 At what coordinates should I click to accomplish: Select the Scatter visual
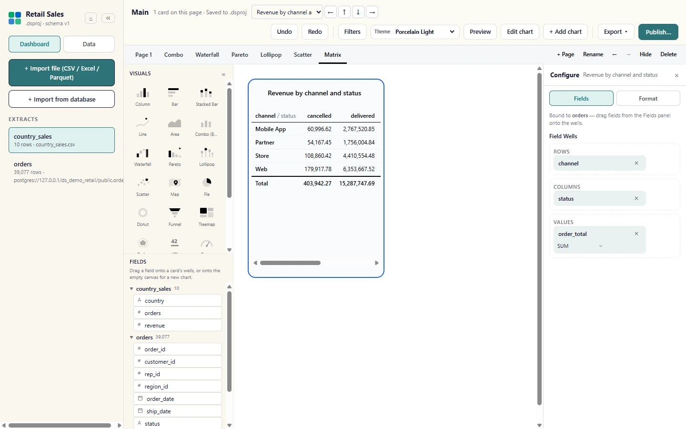click(x=143, y=187)
